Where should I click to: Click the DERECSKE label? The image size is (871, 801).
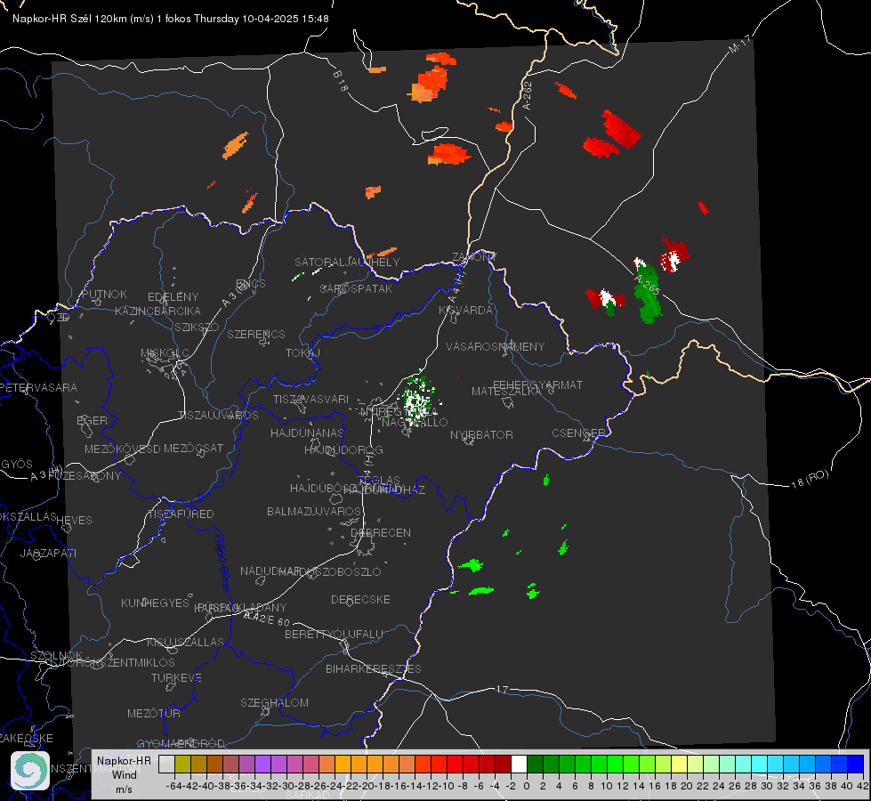(x=360, y=600)
